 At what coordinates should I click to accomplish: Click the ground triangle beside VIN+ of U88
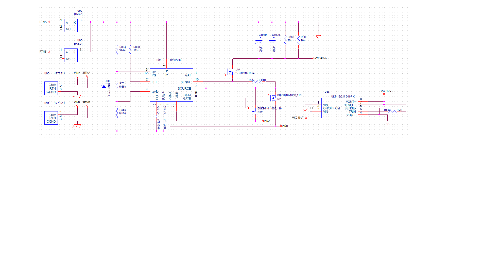point(305,109)
